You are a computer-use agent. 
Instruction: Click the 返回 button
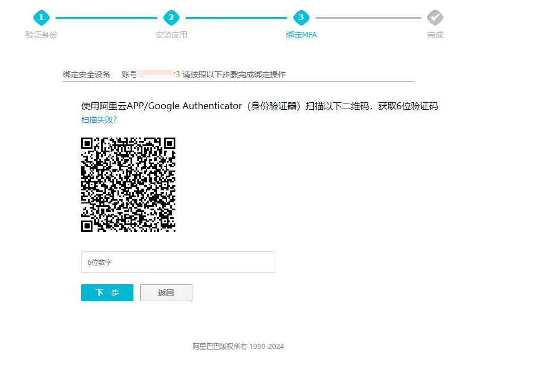tap(166, 293)
